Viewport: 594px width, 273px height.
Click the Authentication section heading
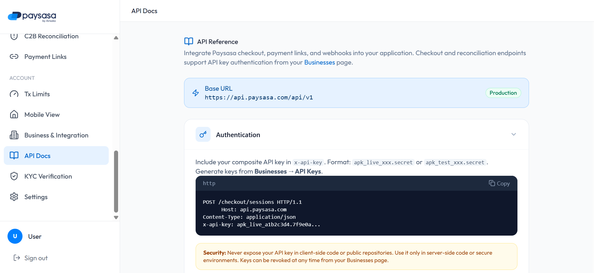(238, 135)
